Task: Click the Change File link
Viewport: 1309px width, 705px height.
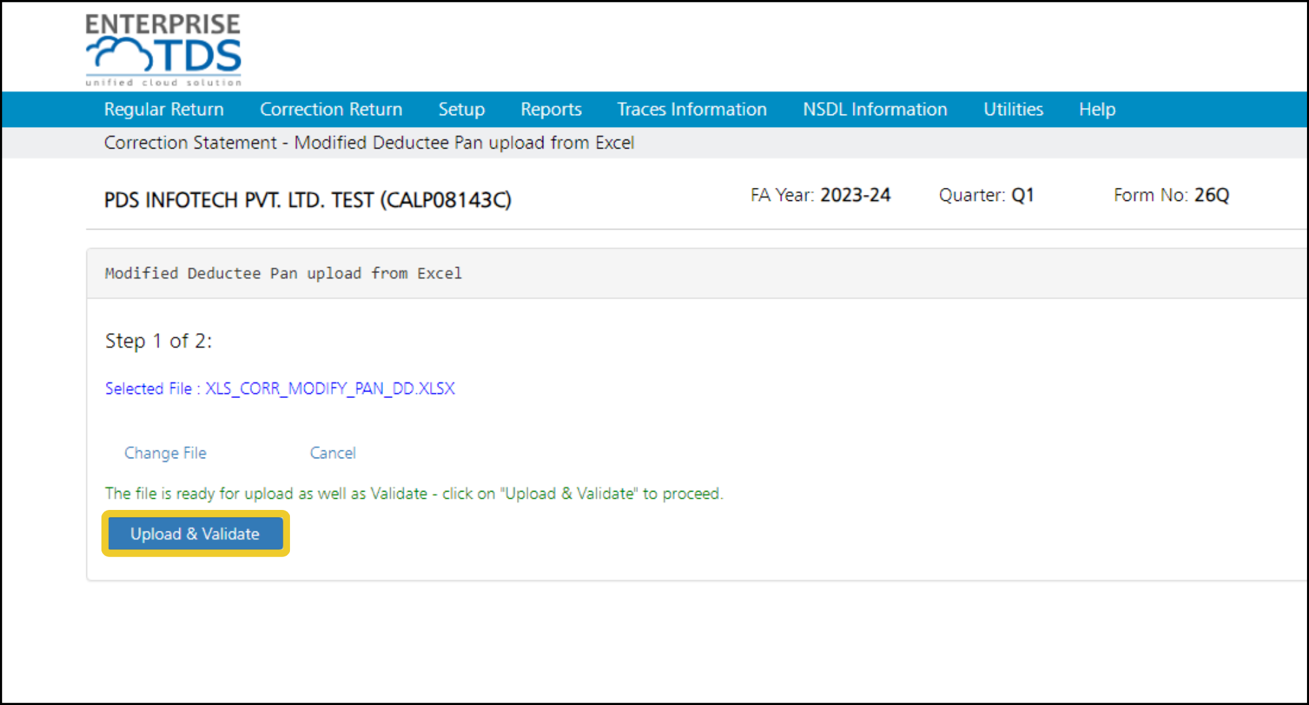Action: (166, 453)
